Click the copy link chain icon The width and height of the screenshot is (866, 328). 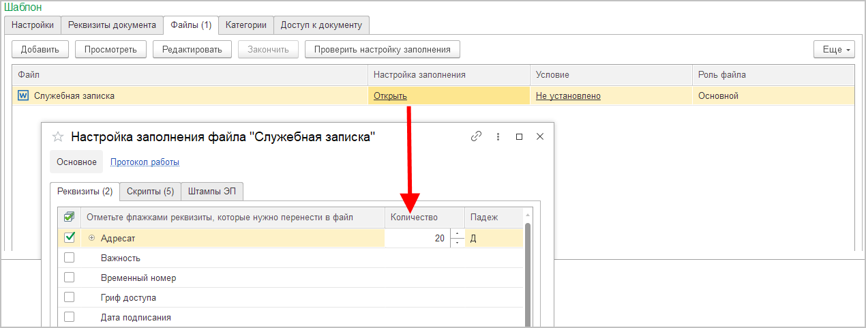click(476, 136)
